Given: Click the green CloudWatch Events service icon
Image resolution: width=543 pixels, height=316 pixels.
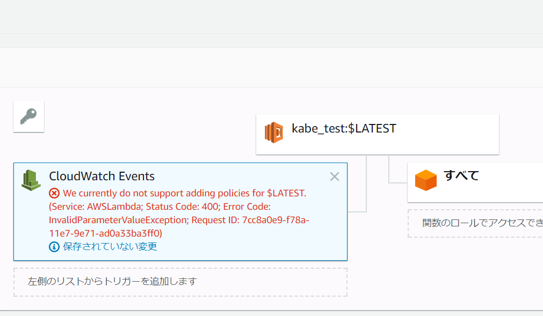Looking at the screenshot, I should point(31,180).
